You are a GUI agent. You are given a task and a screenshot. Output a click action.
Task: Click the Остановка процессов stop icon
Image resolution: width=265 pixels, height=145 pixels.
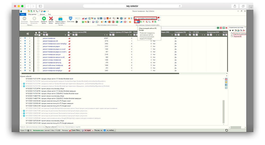(x=24, y=18)
